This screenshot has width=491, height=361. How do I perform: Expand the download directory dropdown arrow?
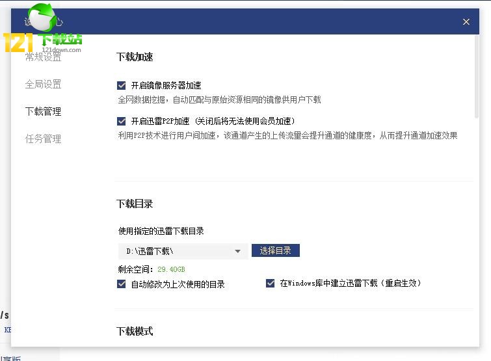(237, 251)
